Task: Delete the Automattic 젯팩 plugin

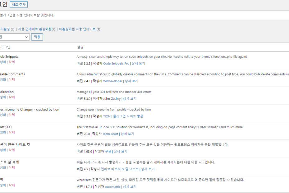Action: [x=11, y=185]
